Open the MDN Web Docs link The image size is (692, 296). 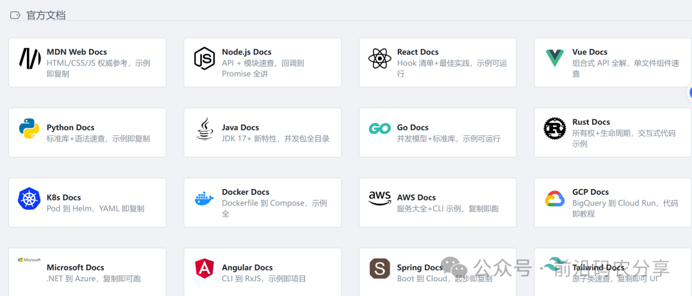tap(77, 52)
